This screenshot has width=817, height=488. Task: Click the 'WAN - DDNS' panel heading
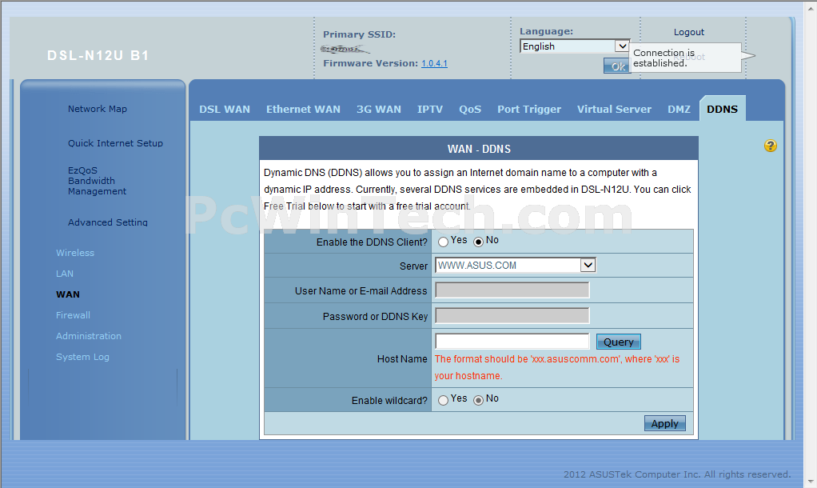click(479, 149)
